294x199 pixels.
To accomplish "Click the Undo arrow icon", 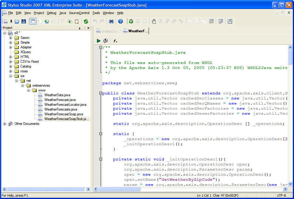I will click(95, 22).
